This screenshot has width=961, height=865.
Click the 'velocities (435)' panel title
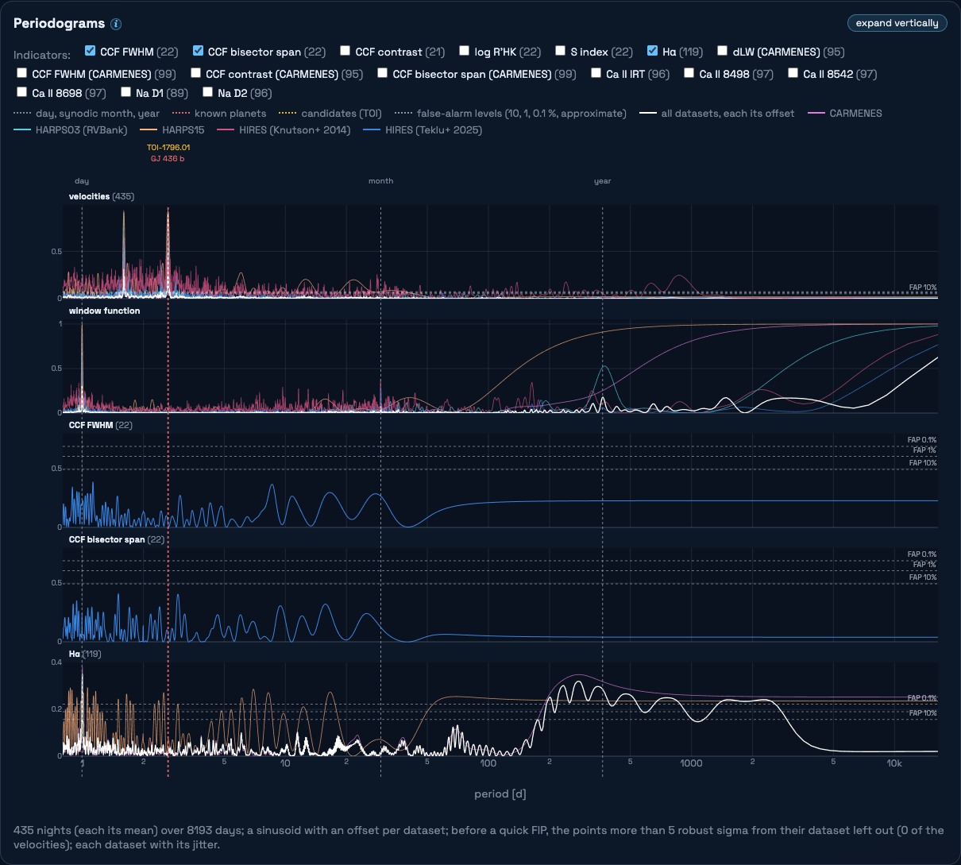pyautogui.click(x=102, y=196)
